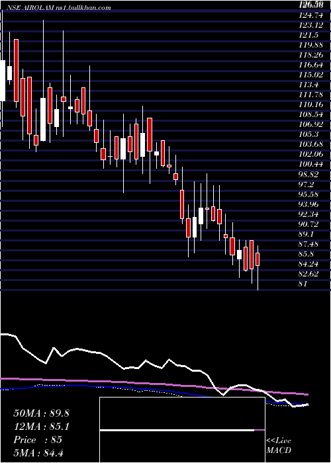Click the 105.3 price axis label
This screenshot has width=331, height=463.
(308, 135)
